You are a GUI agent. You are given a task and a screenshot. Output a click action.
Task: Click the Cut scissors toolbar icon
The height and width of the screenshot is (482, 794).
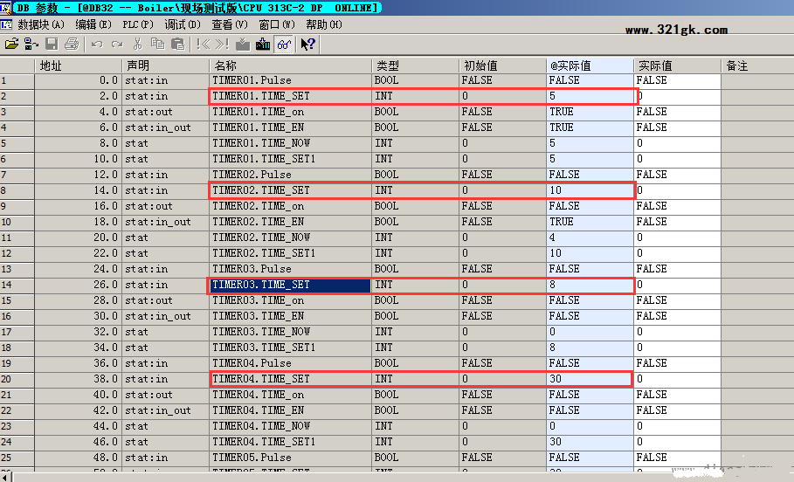(137, 44)
